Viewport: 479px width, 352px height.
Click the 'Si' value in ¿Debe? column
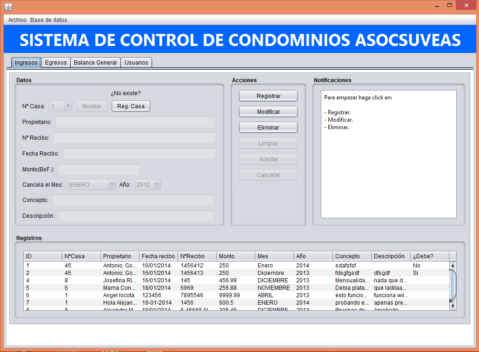pyautogui.click(x=430, y=273)
